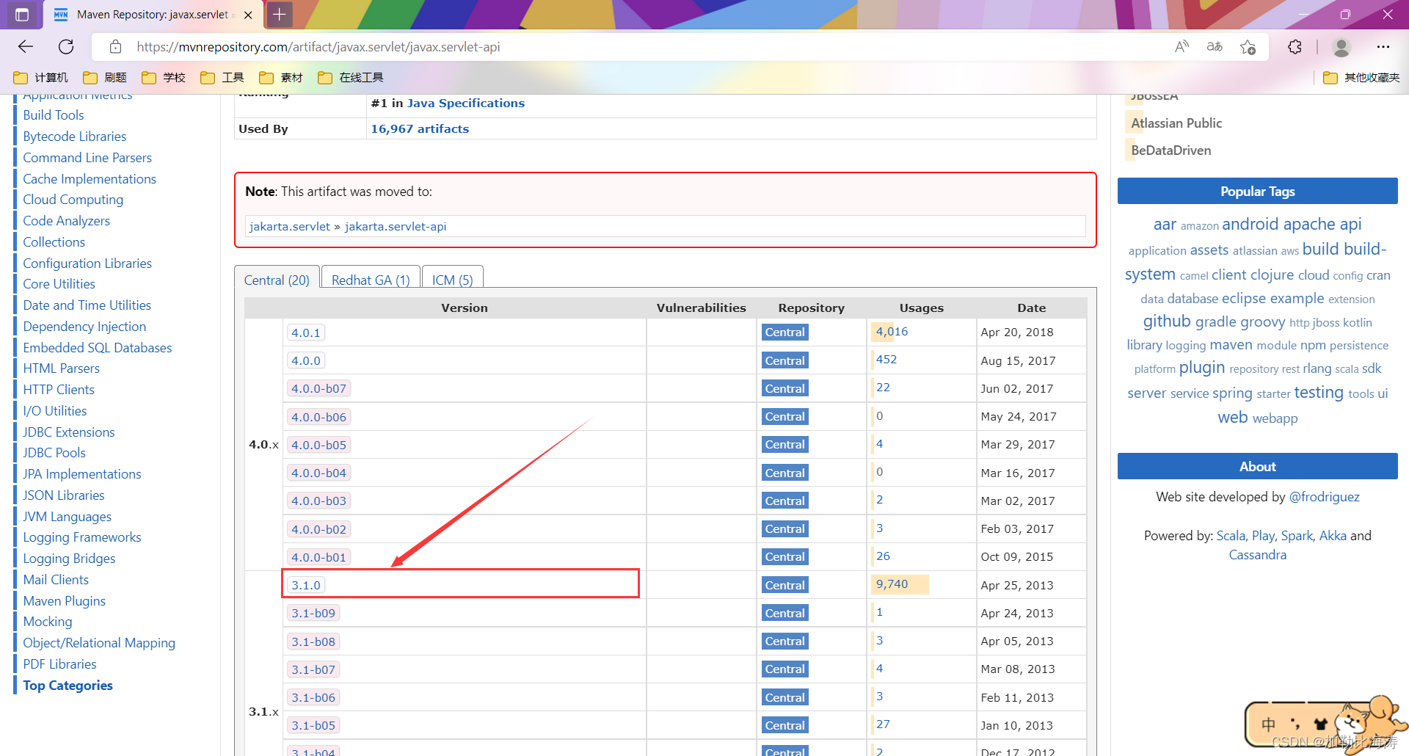Follow the jakarta.servlet group link
This screenshot has width=1409, height=756.
click(290, 226)
